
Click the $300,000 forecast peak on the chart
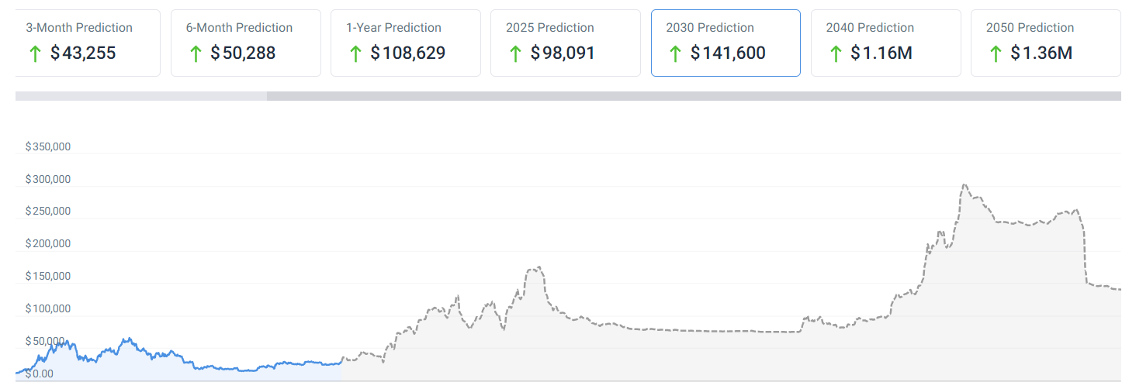click(x=964, y=185)
